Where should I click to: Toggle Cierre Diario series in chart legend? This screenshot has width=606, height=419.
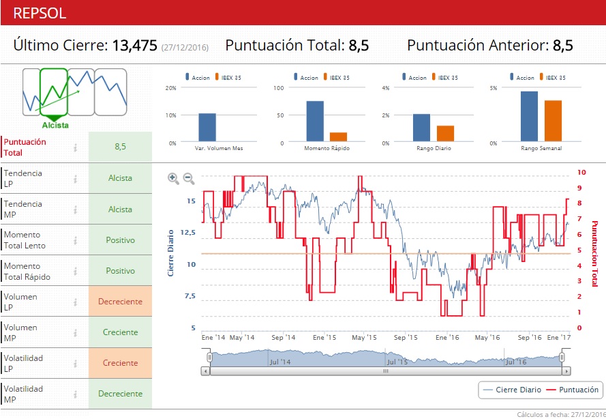pyautogui.click(x=512, y=390)
